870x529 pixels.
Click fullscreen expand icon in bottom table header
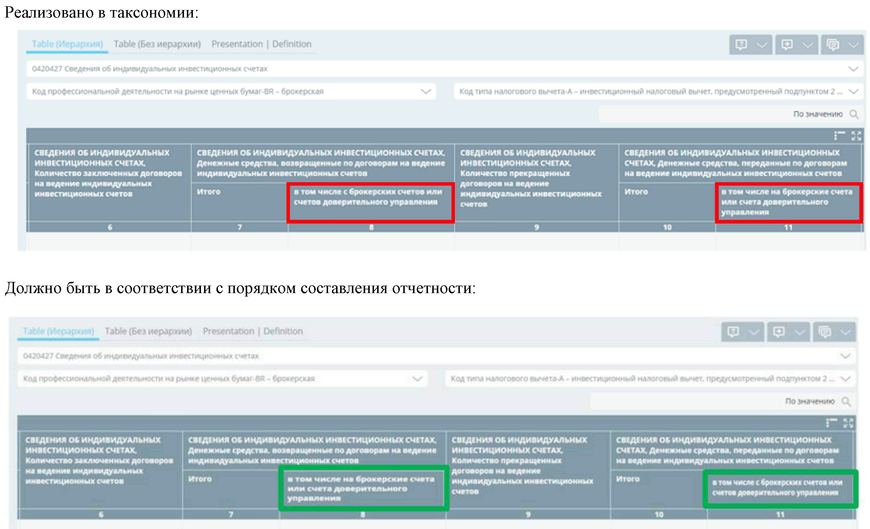point(848,423)
